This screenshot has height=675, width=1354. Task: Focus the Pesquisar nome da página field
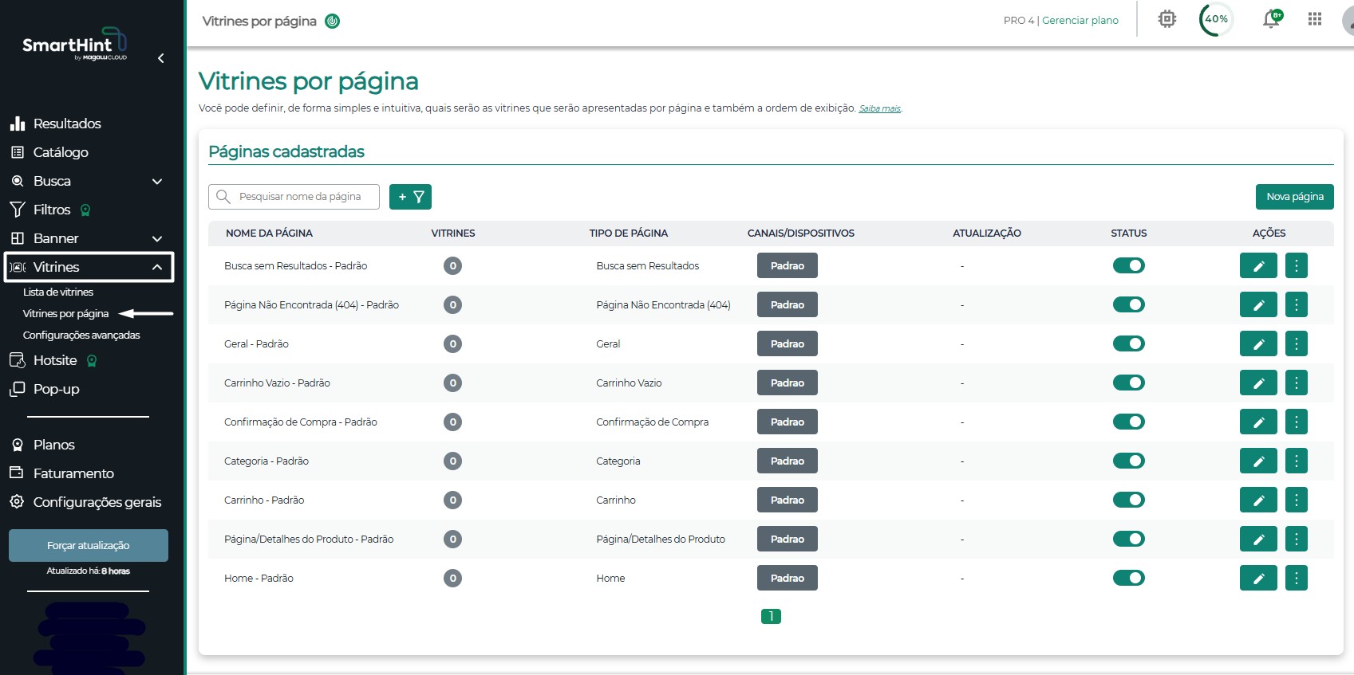click(294, 197)
